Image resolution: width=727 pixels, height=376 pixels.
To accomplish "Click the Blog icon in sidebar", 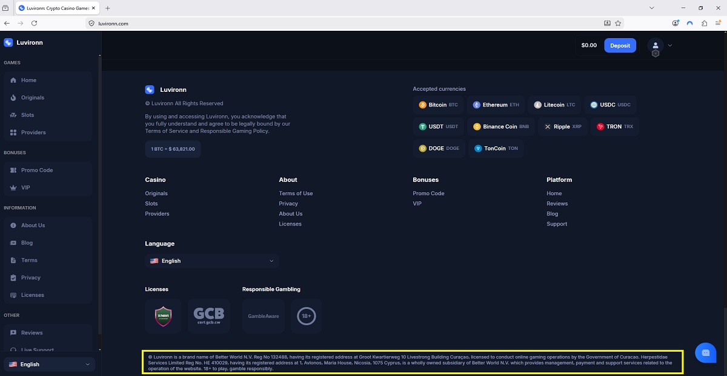I will point(14,243).
